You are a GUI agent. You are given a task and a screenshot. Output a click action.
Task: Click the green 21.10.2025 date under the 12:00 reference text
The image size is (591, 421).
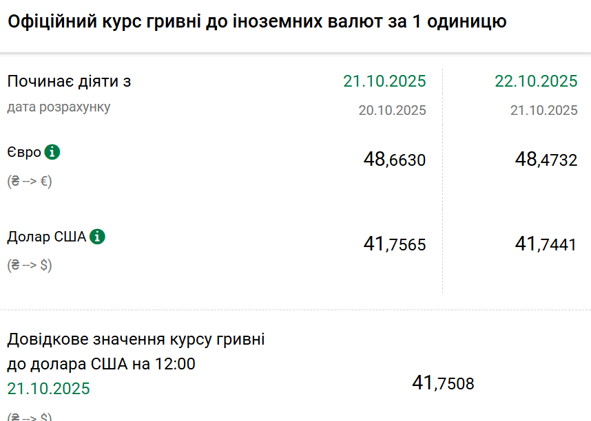48,389
